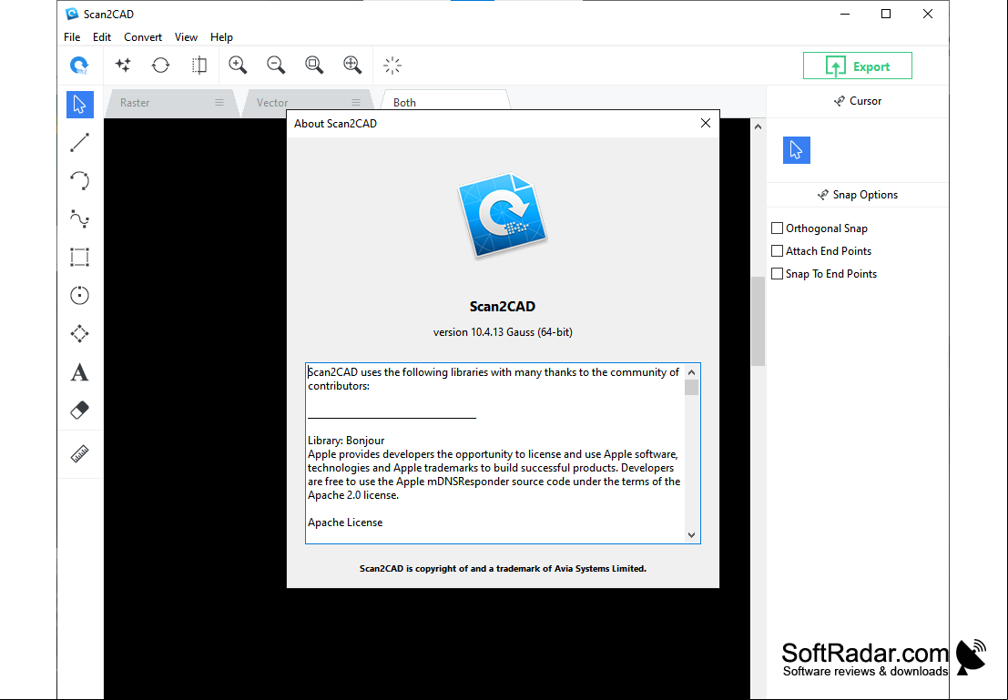Click the Scan2CAD title bar app icon
Viewport: 1008px width, 700px height.
[72, 14]
